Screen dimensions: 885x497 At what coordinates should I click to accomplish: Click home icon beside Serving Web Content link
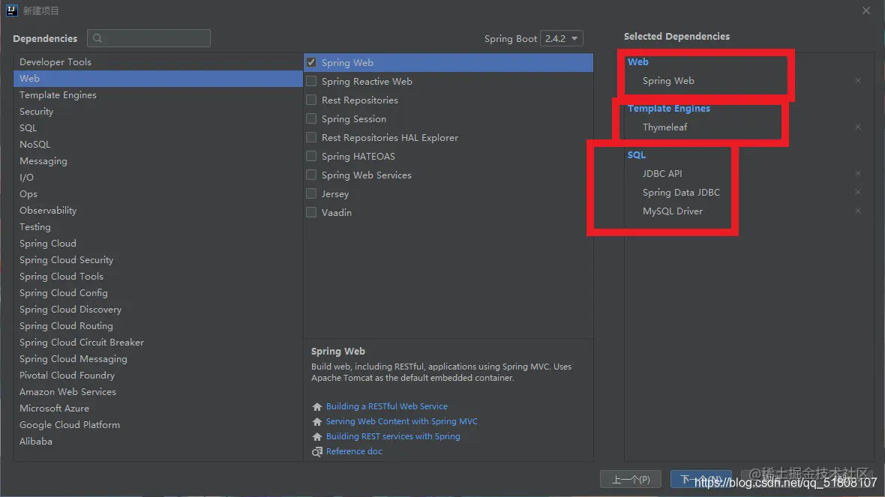(316, 422)
